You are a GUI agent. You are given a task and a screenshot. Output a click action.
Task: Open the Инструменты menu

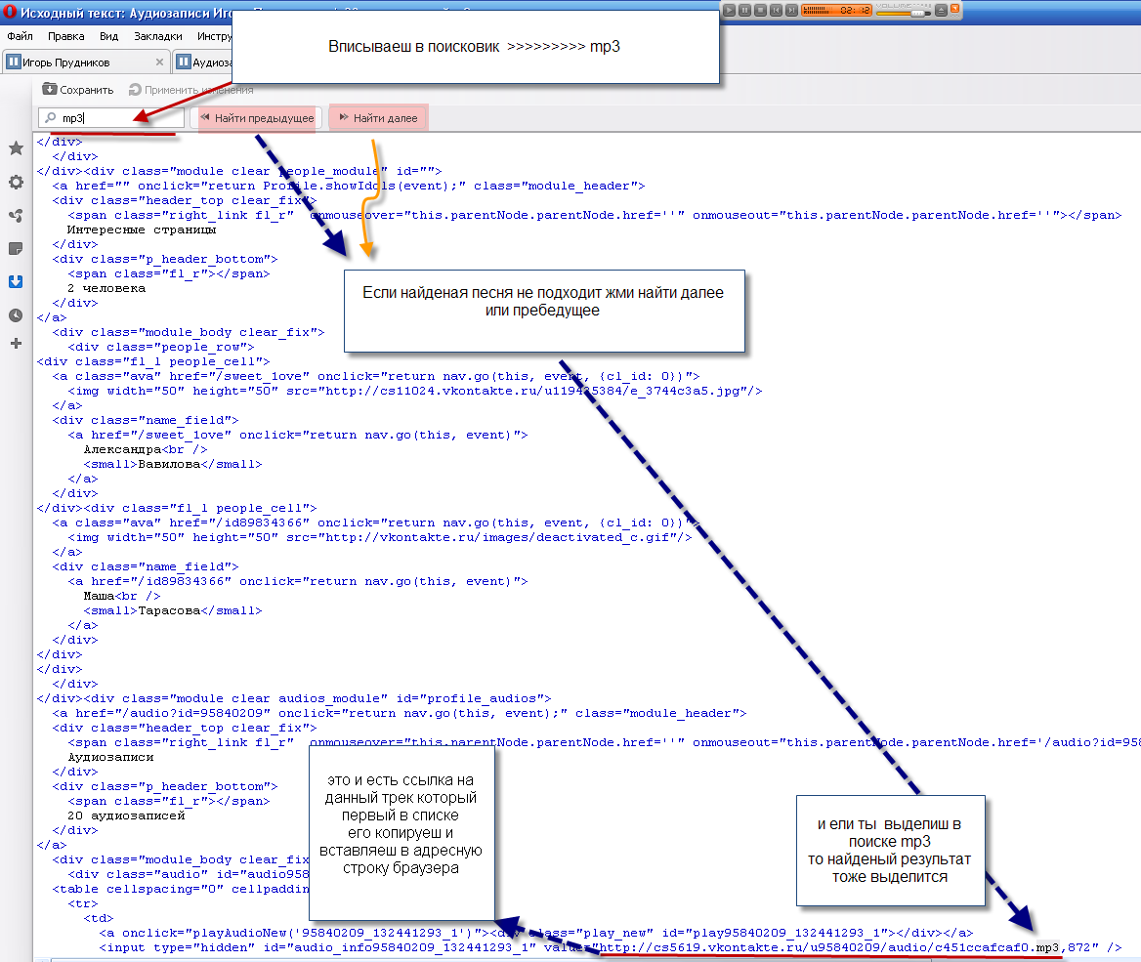pos(215,36)
